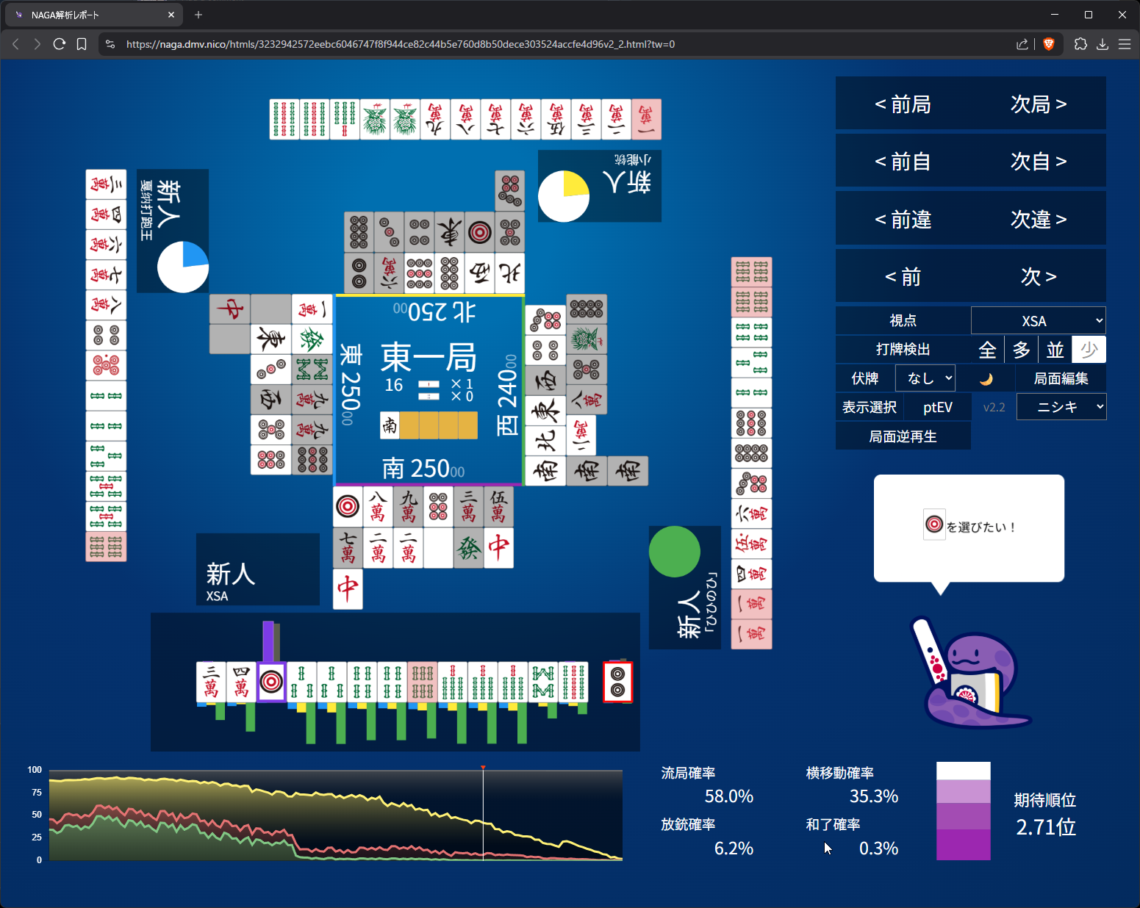This screenshot has height=908, width=1140.
Task: Click the 局面逆再生 button
Action: 903,436
